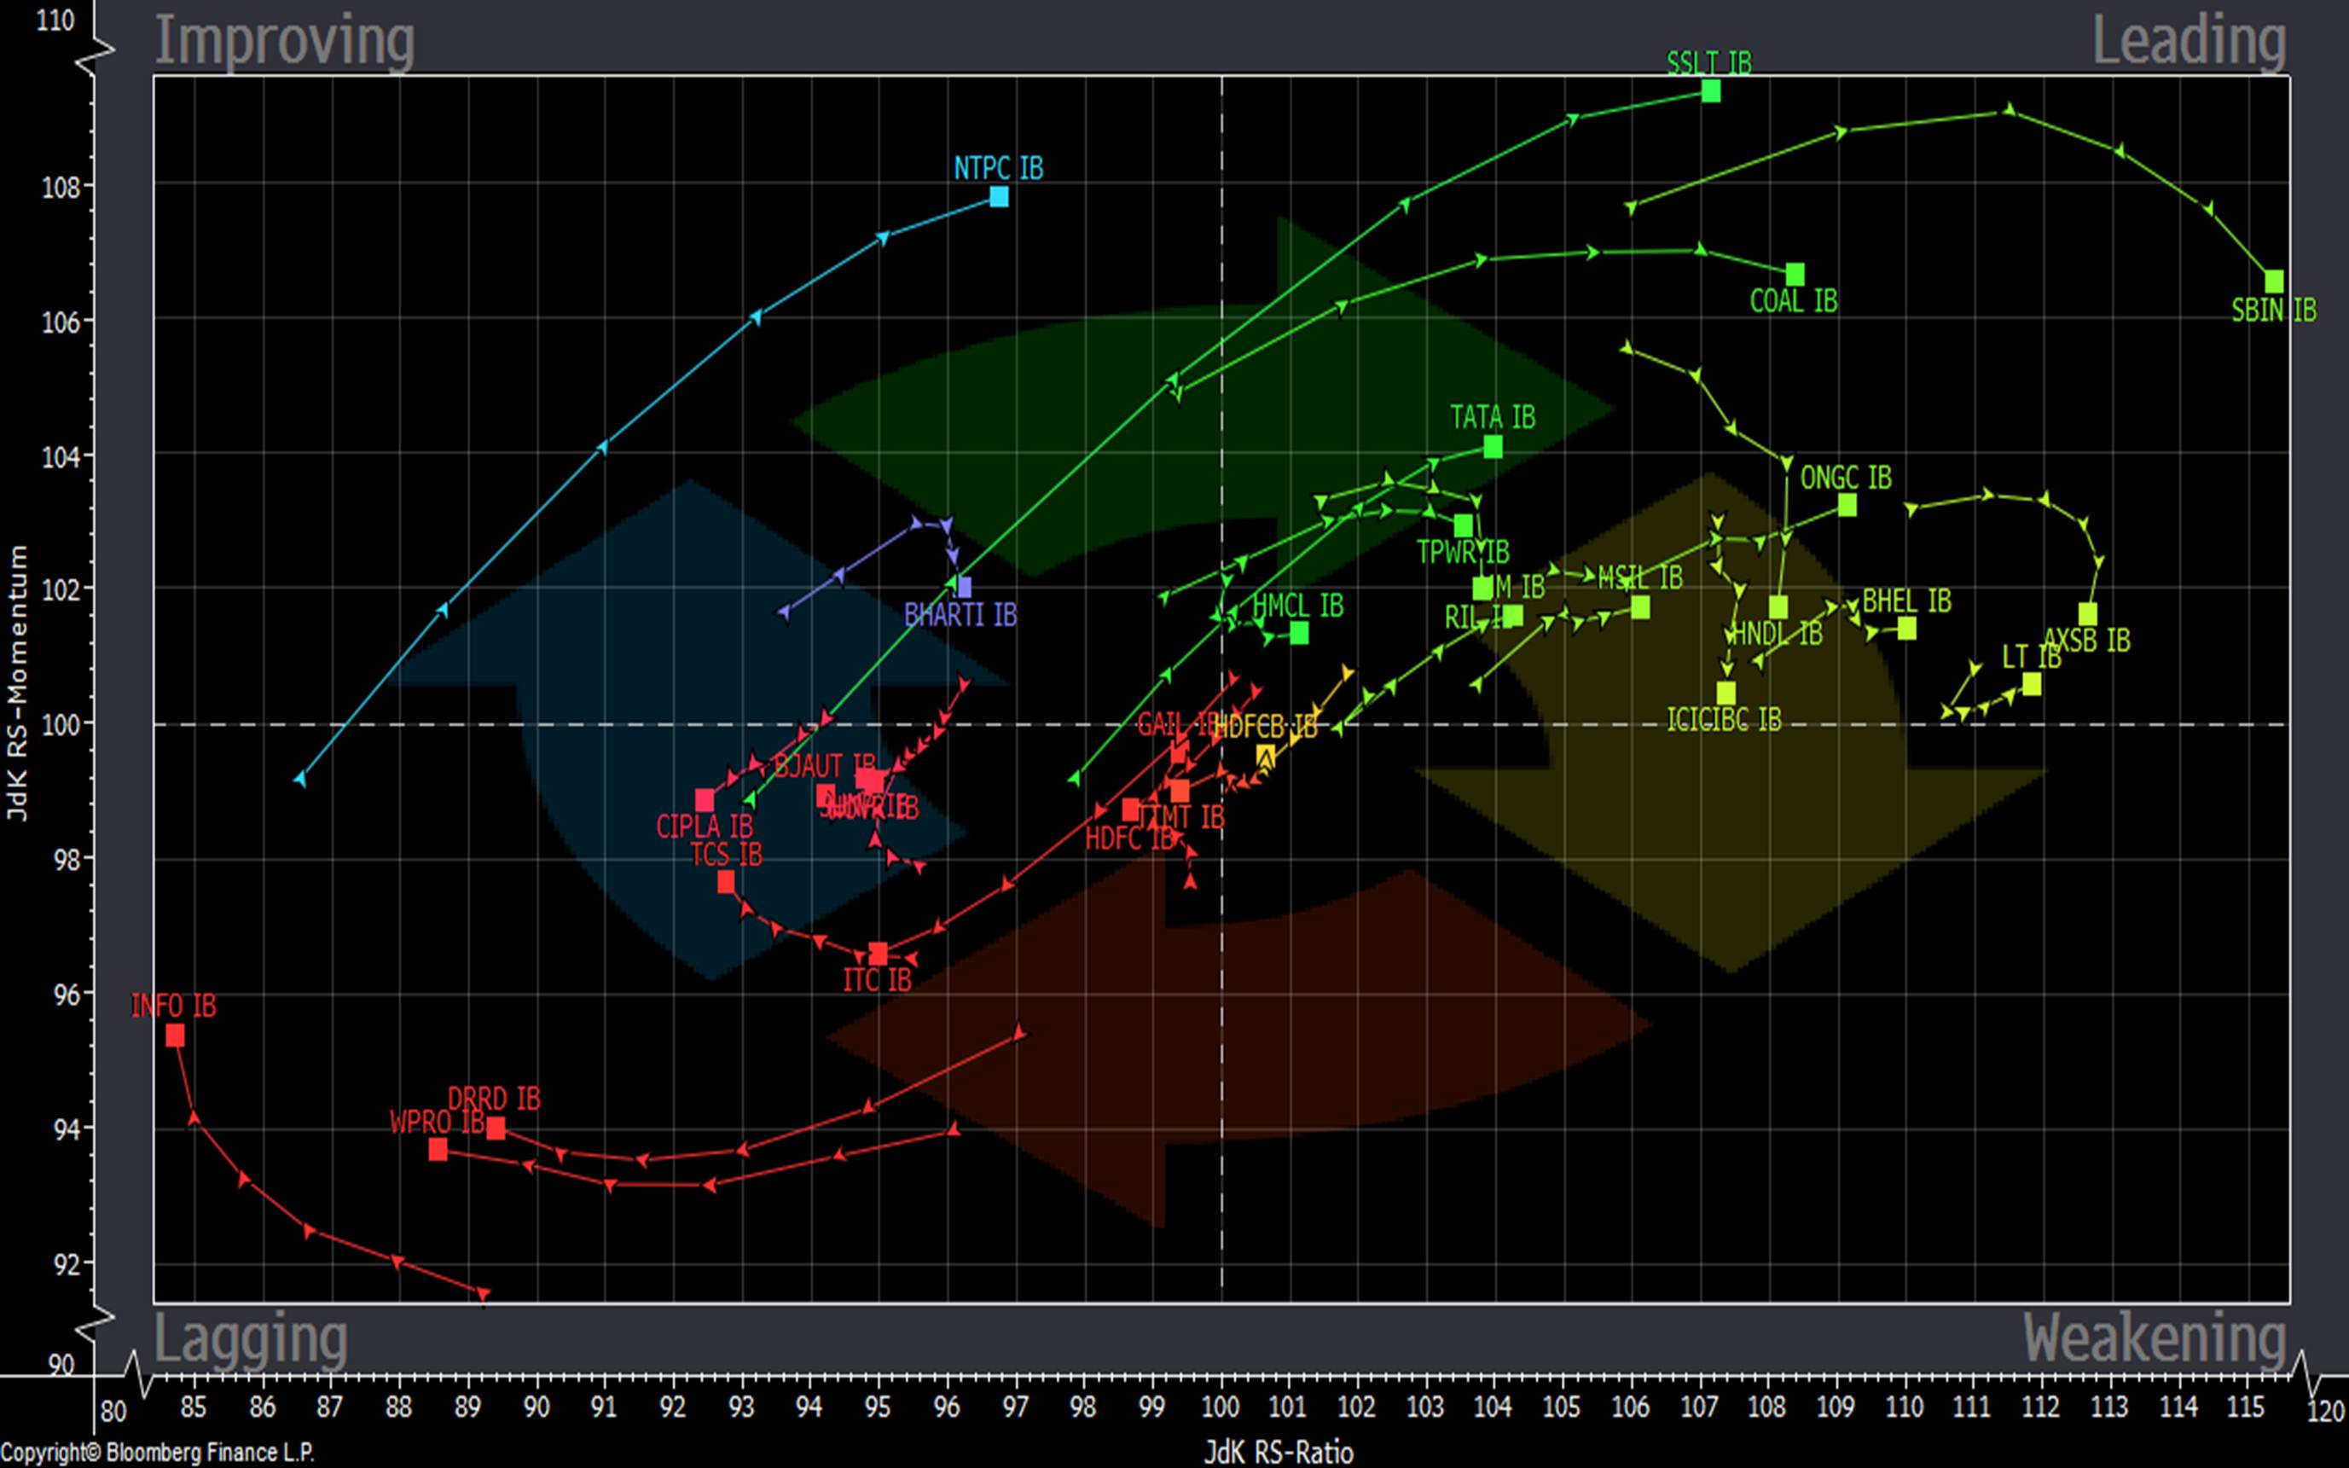
Task: Click the INFO IB red square marker
Action: pos(175,1036)
